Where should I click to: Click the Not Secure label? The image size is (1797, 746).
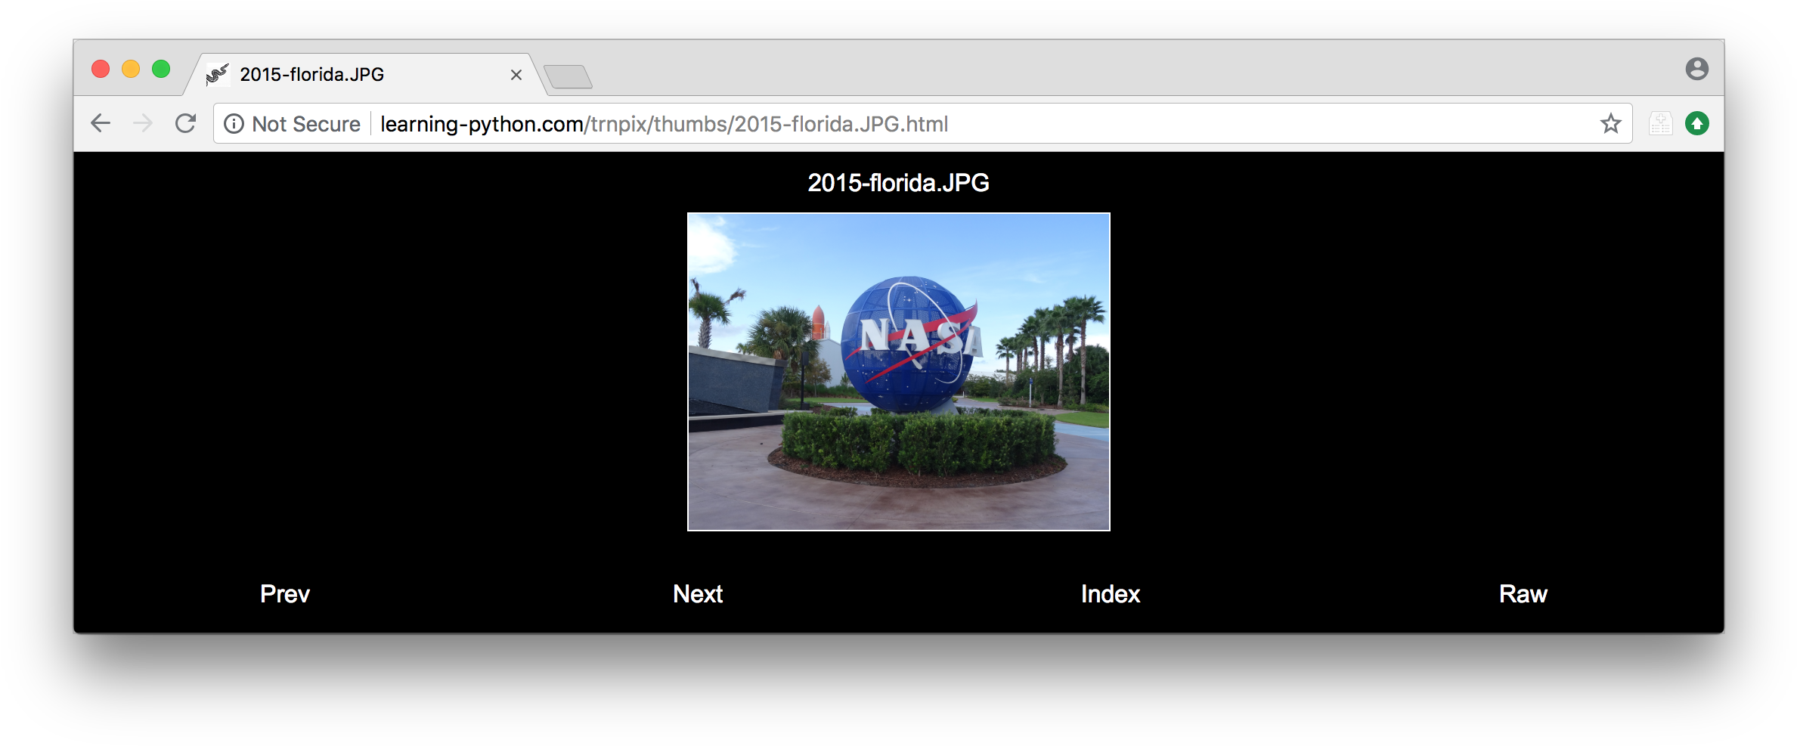pos(306,124)
